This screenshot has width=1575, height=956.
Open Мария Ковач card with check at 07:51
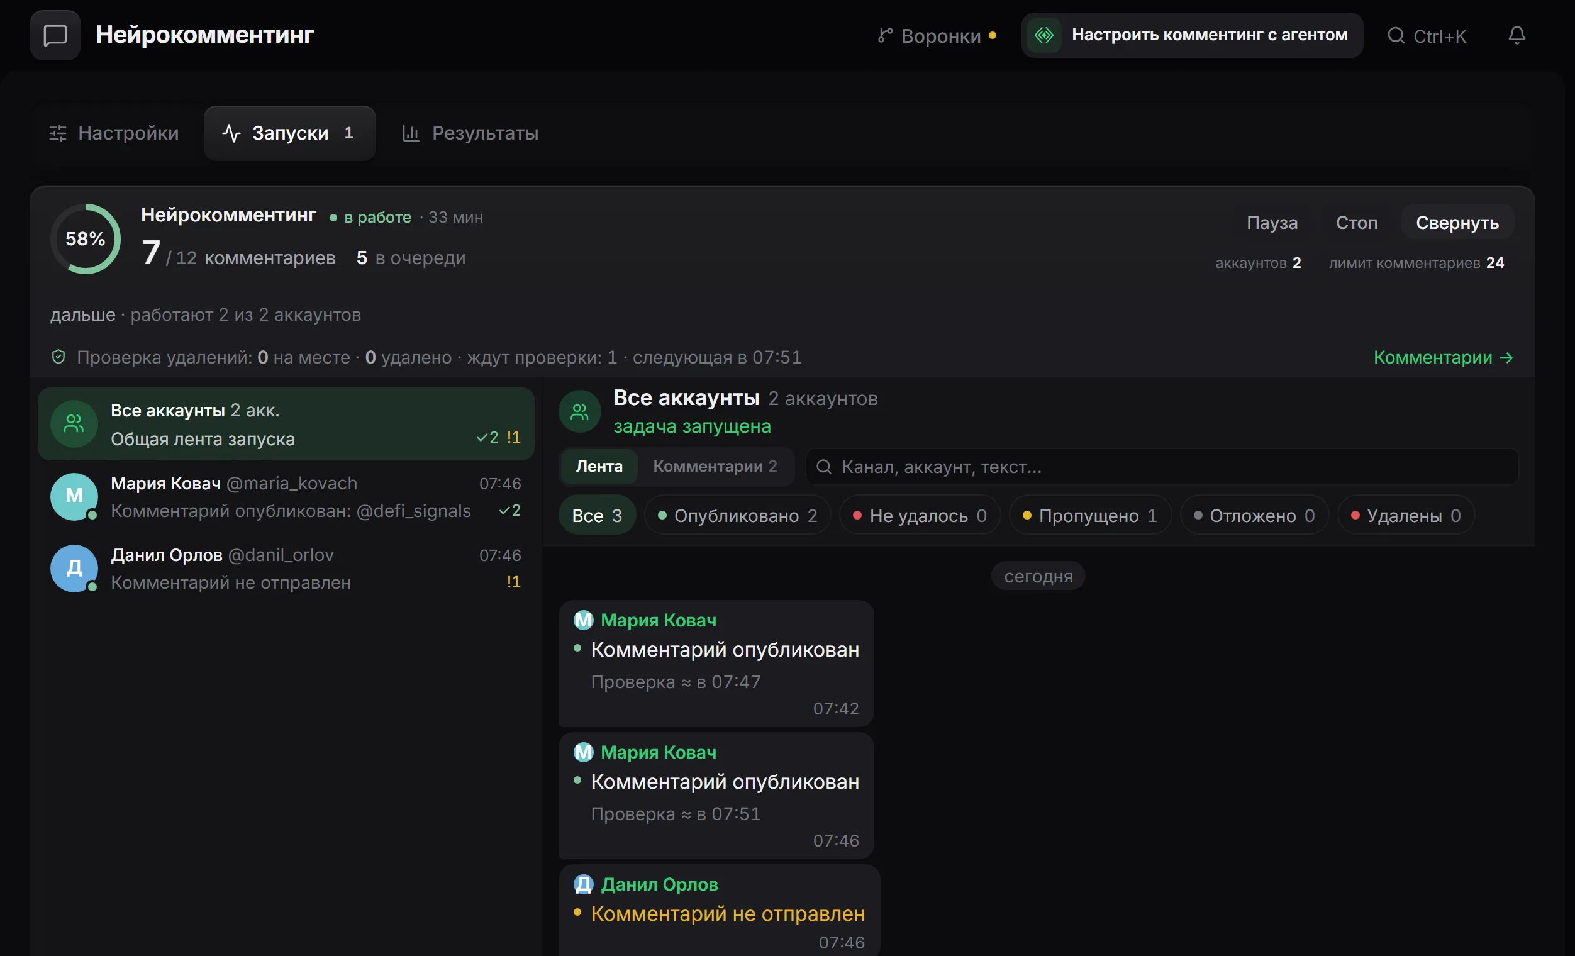[x=716, y=796]
